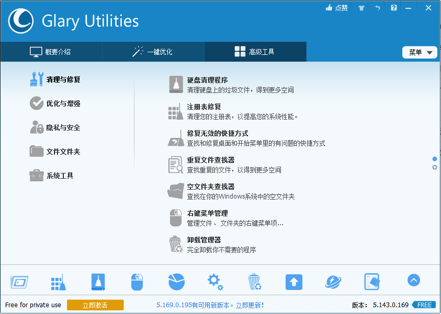
Task: Launch the 空文件夹查找器 tool
Action: 231,192
